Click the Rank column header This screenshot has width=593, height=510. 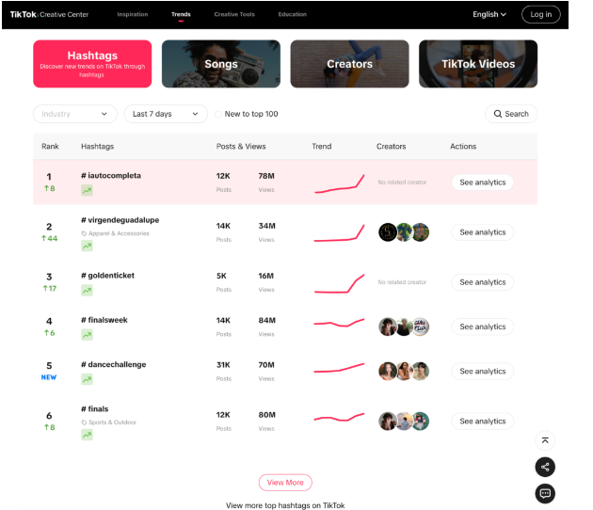50,146
